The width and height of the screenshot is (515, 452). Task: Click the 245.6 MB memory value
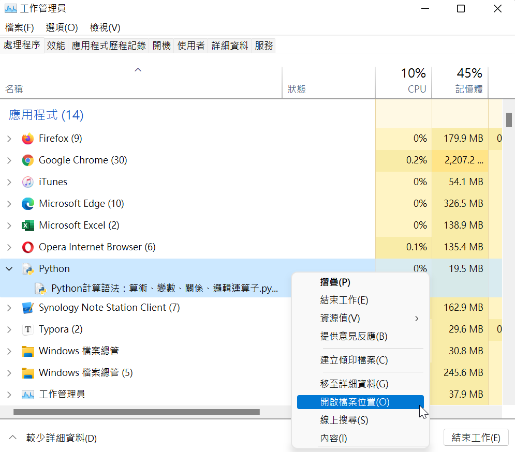(x=463, y=372)
